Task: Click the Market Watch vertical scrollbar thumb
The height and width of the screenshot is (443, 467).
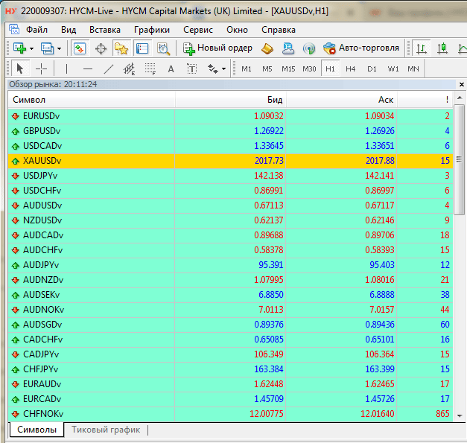Action: pyautogui.click(x=459, y=159)
